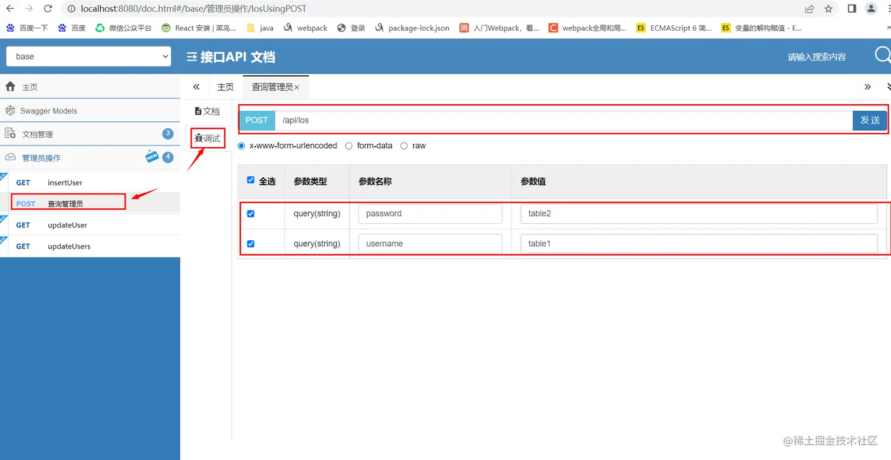Image resolution: width=891 pixels, height=460 pixels.
Task: Click the browser address bar URL
Action: (x=194, y=9)
